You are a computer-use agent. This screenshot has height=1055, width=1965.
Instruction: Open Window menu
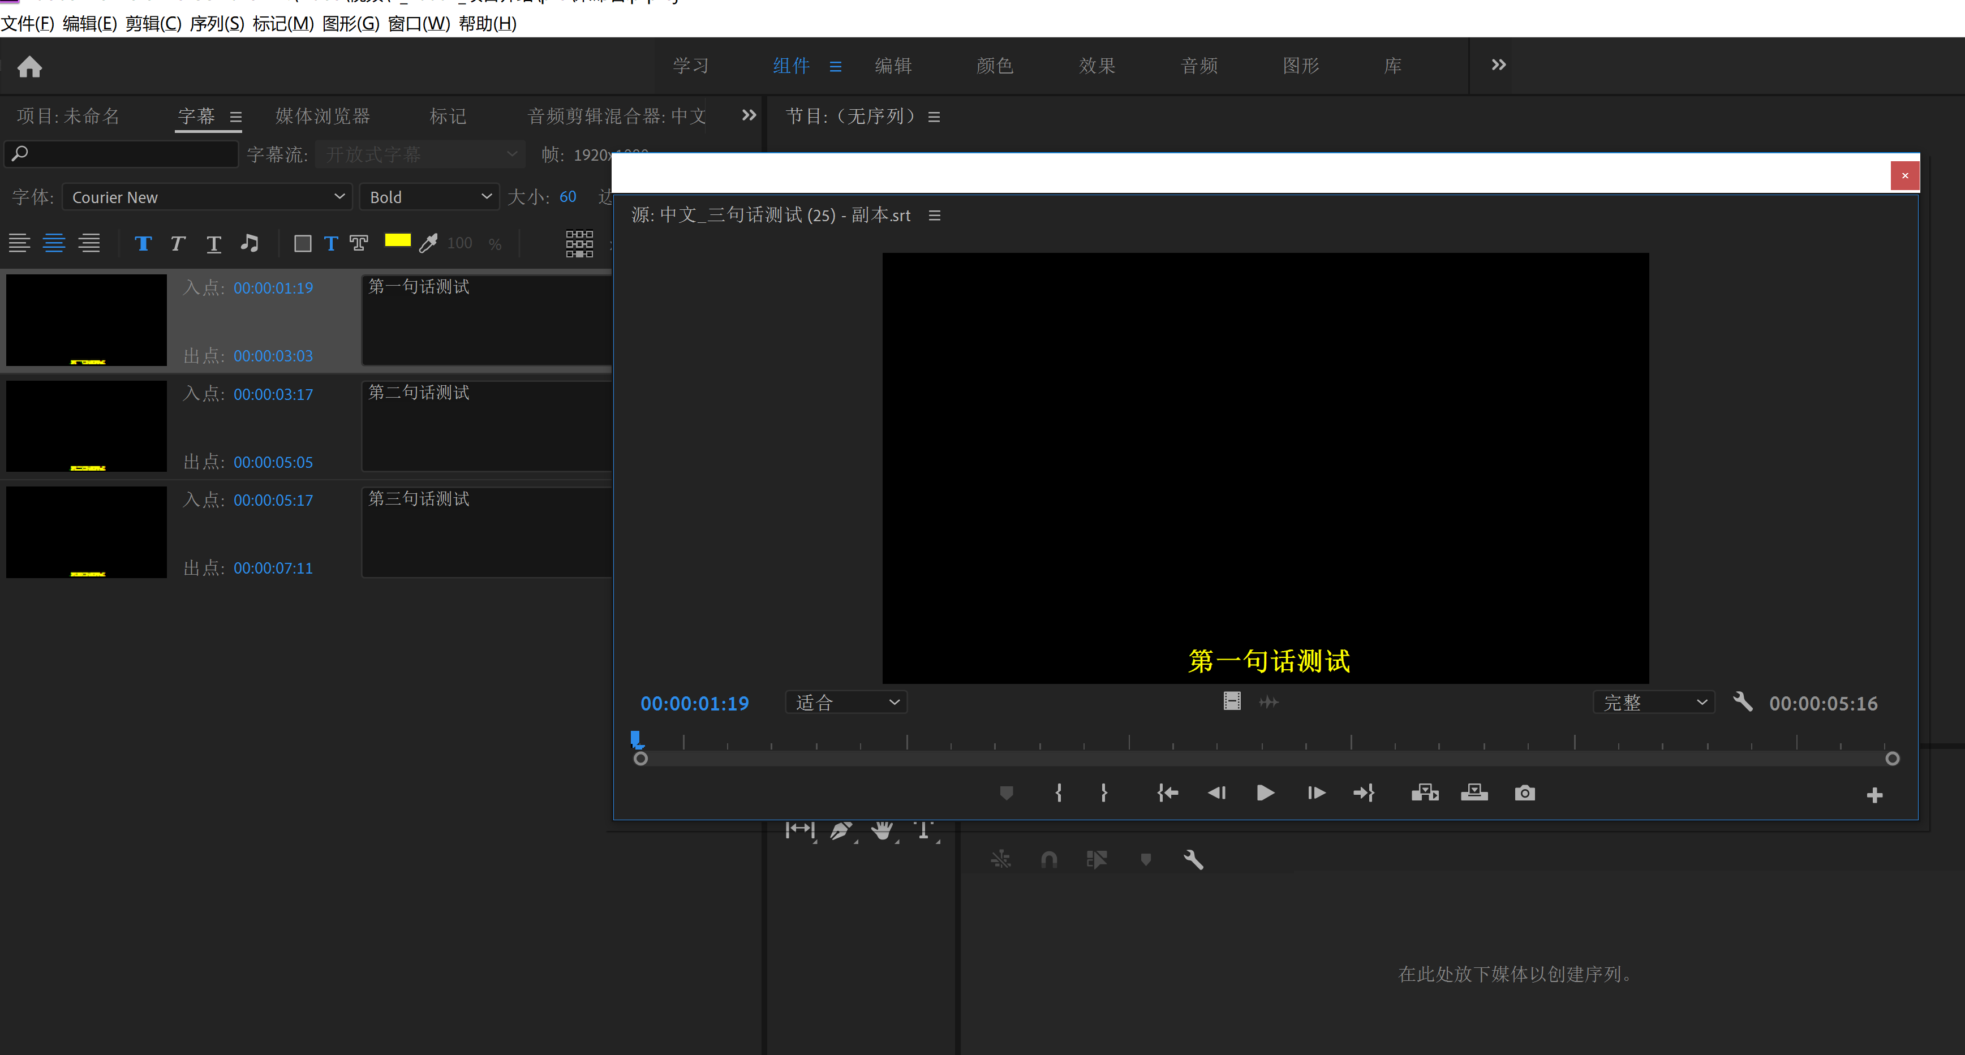pos(419,24)
